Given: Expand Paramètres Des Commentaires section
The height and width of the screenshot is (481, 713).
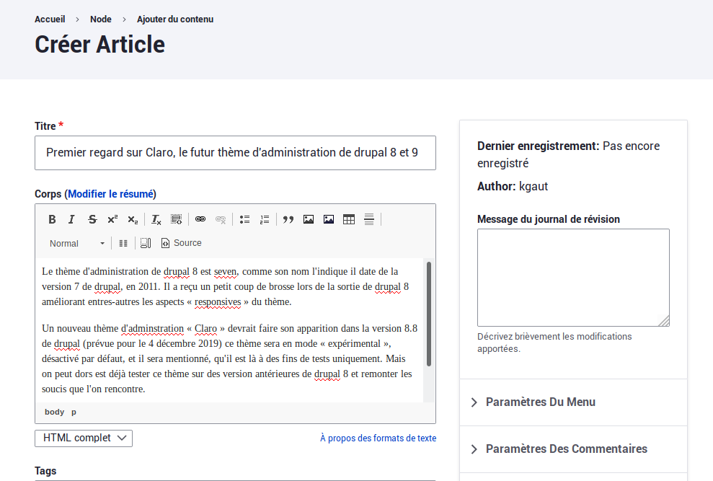Looking at the screenshot, I should click(x=566, y=449).
